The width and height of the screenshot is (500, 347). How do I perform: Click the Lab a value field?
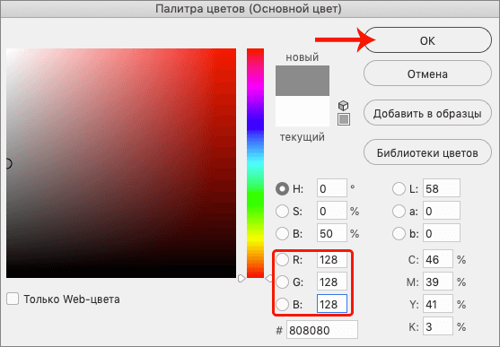442,211
